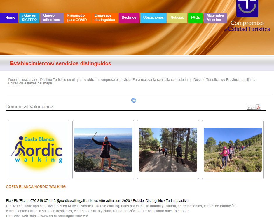Open the Costa Blanca Nordic Walking logo image
274x223 pixels.
coord(39,150)
